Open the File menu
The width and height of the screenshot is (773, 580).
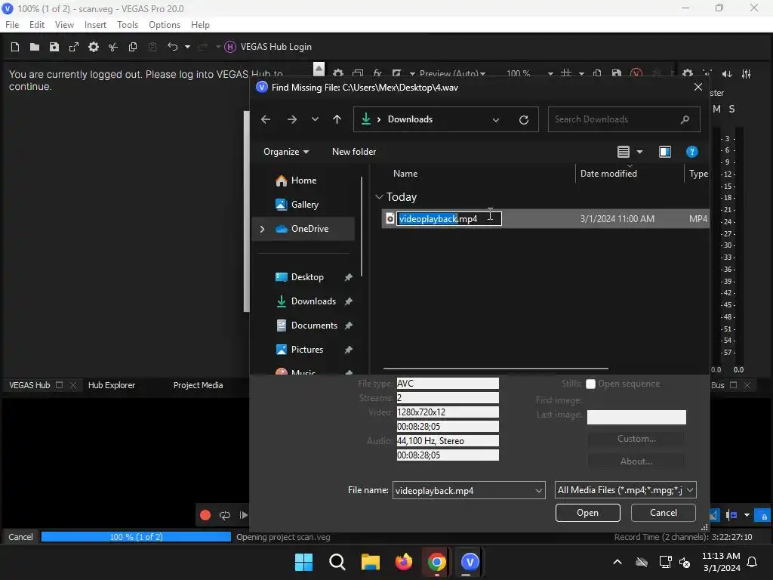pos(12,25)
